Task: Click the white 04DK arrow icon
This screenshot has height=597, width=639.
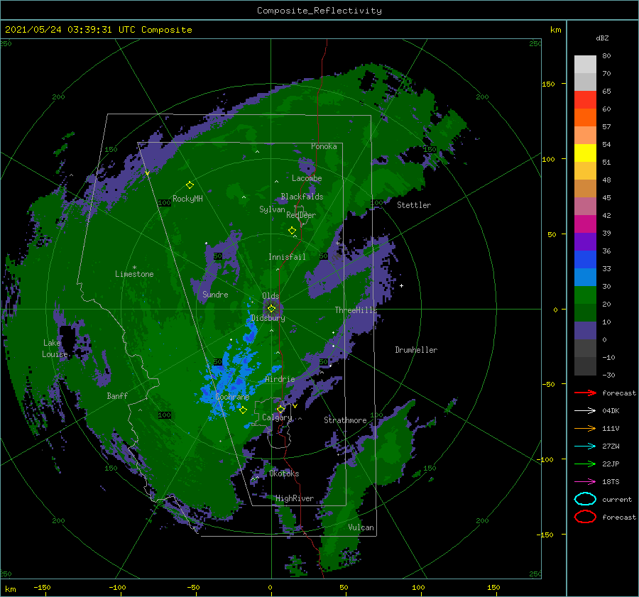Action: click(x=585, y=411)
